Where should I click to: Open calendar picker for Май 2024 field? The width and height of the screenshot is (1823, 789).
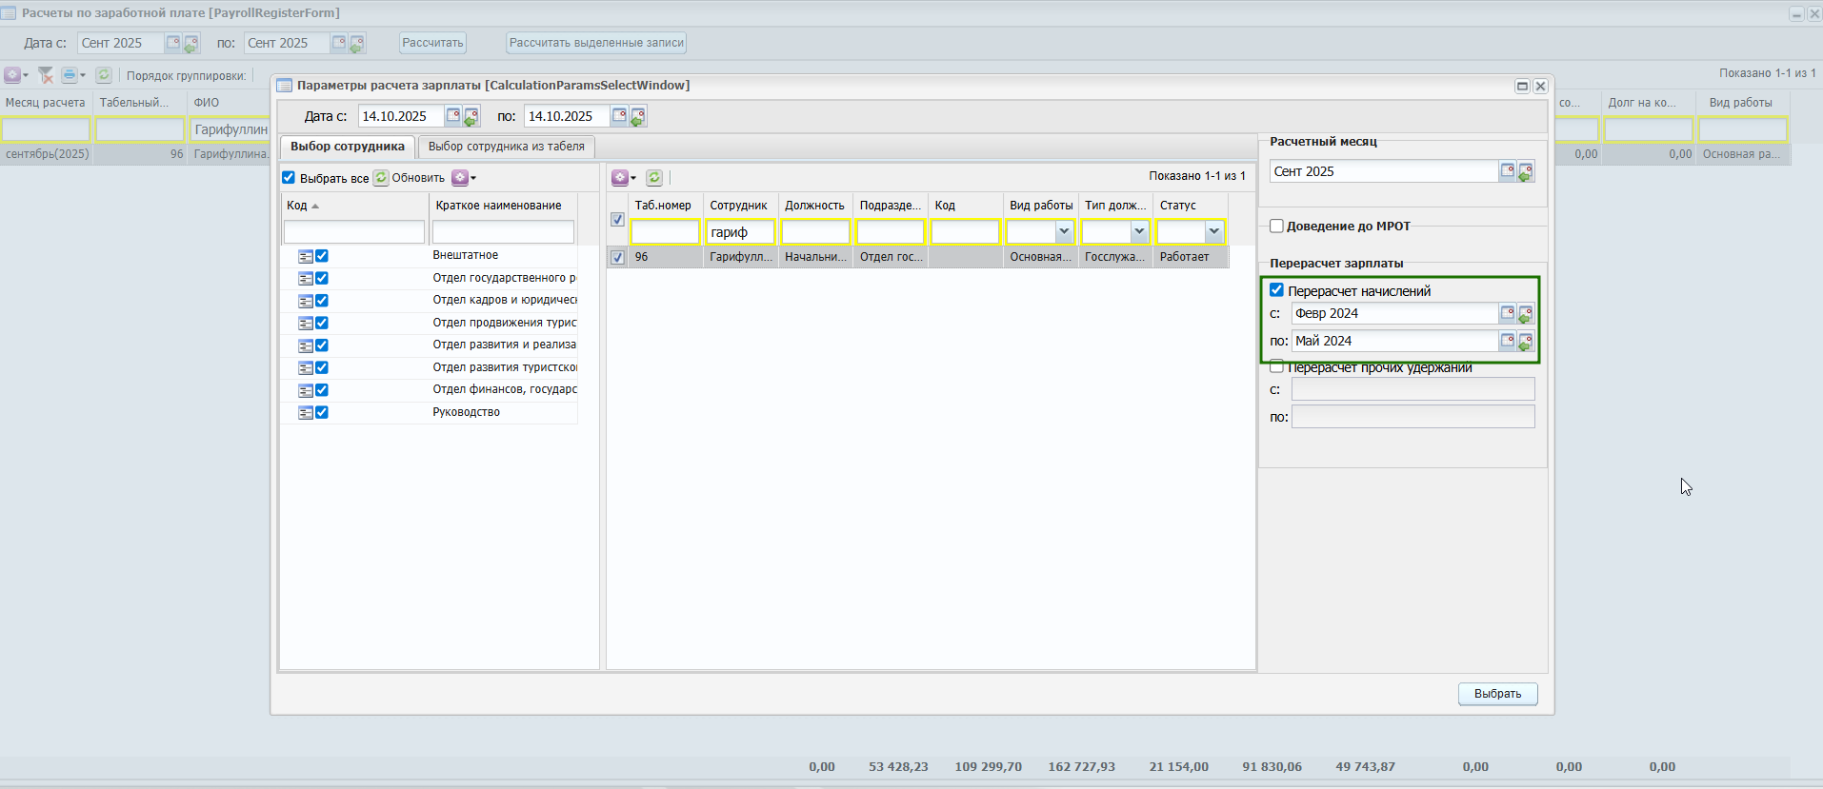click(1508, 341)
